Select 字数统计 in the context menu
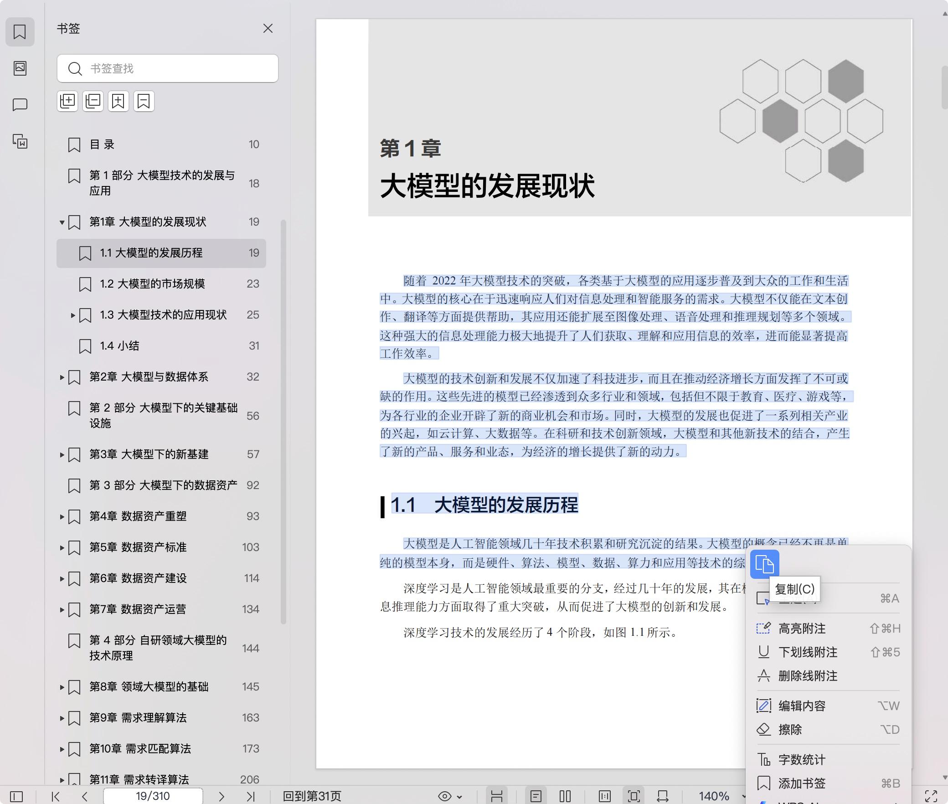The height and width of the screenshot is (804, 948). click(801, 759)
